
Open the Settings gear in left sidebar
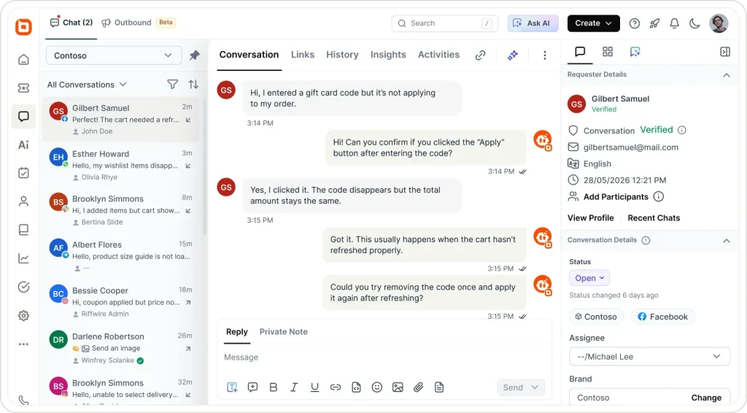click(x=23, y=315)
